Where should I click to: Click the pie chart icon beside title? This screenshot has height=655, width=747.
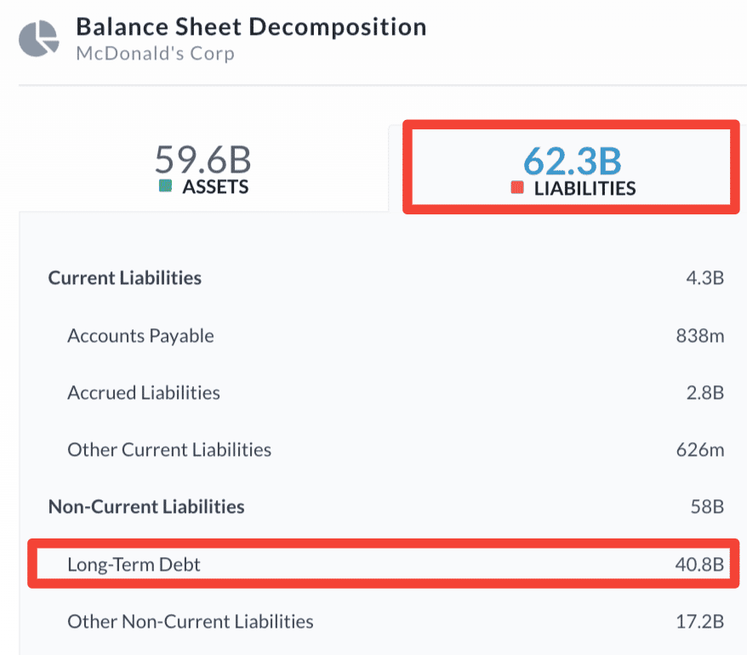(x=39, y=38)
